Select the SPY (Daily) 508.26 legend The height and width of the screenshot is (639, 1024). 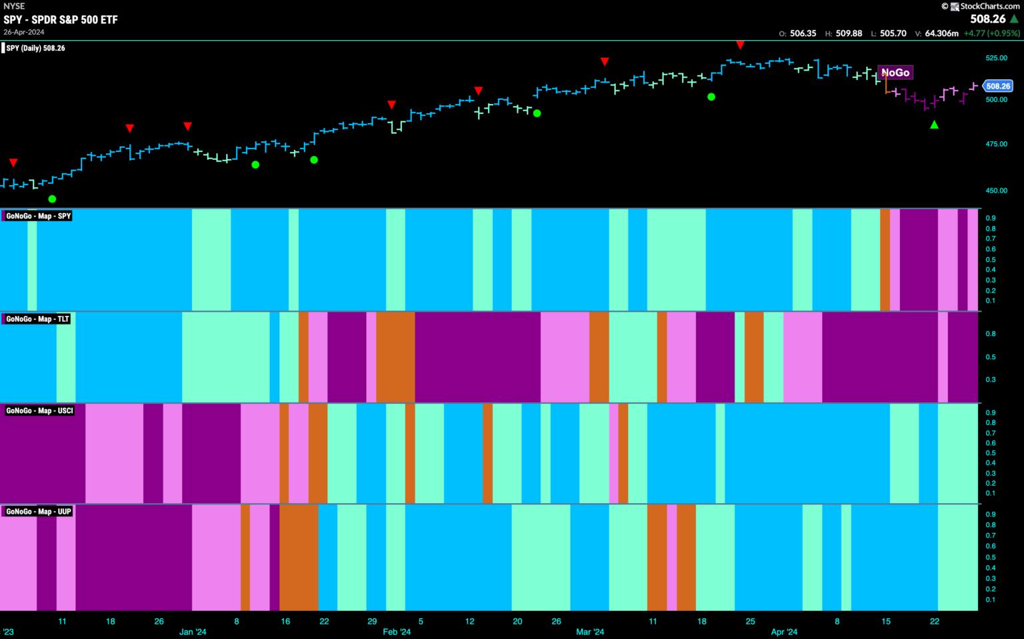pos(36,48)
